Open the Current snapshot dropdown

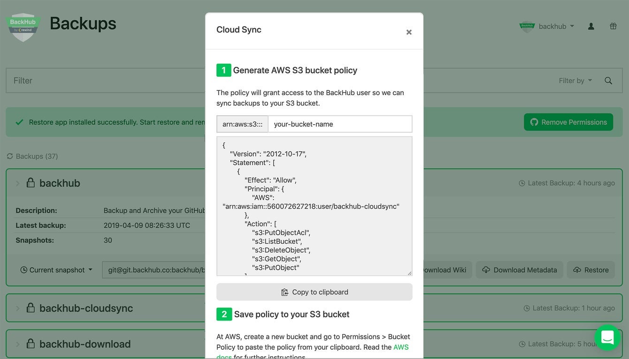[56, 270]
